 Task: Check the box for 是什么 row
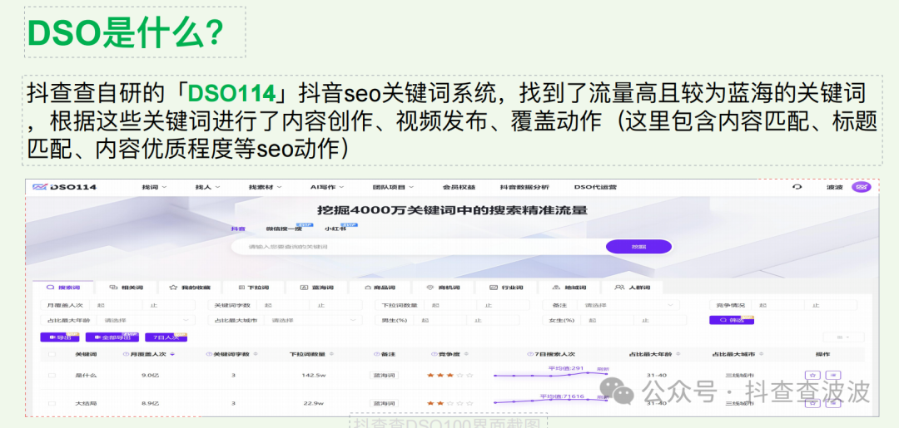point(52,376)
